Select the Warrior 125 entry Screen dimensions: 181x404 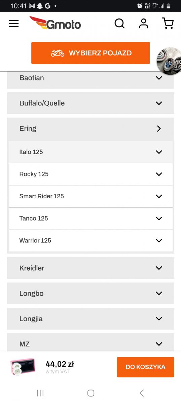[90, 241]
